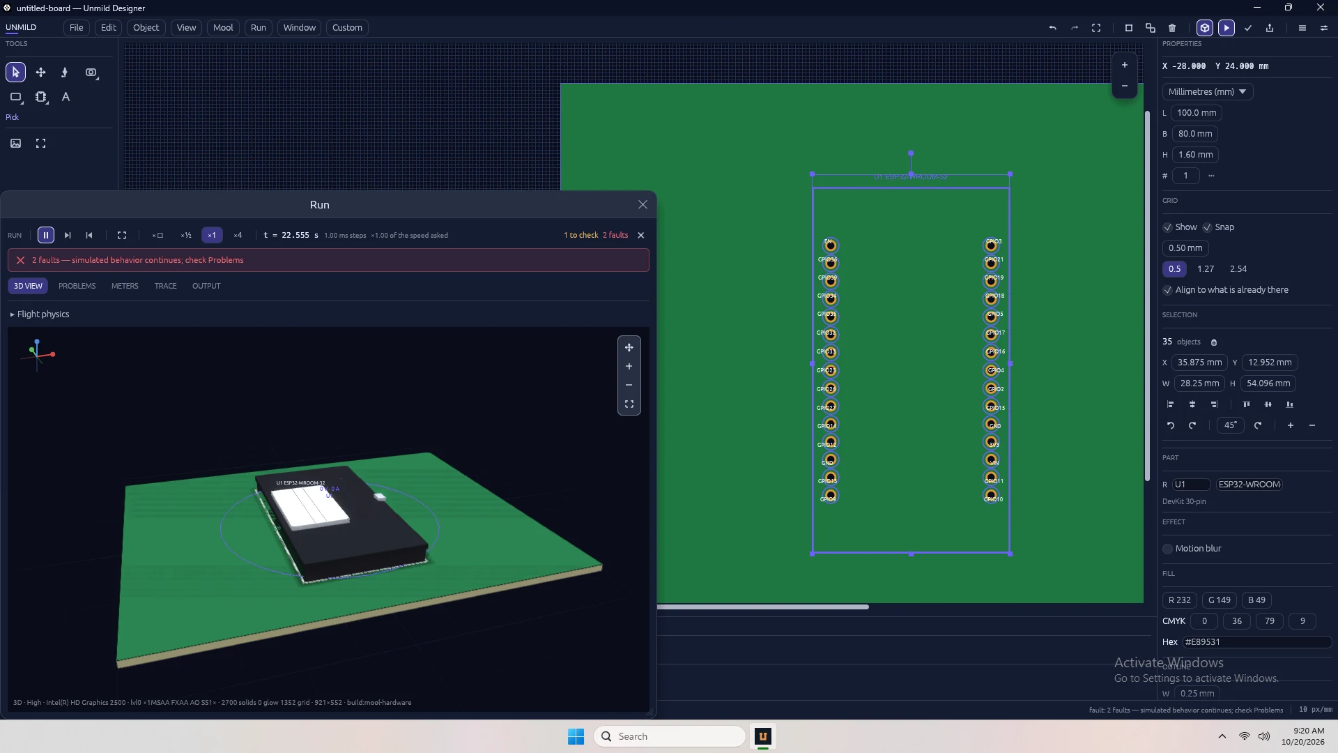The height and width of the screenshot is (753, 1338).
Task: Switch to the METERS tab
Action: point(125,287)
